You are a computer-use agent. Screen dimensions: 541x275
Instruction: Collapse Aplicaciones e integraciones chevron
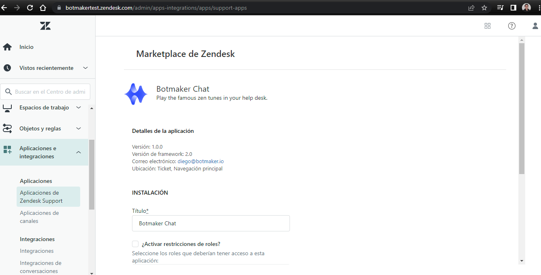(79, 152)
